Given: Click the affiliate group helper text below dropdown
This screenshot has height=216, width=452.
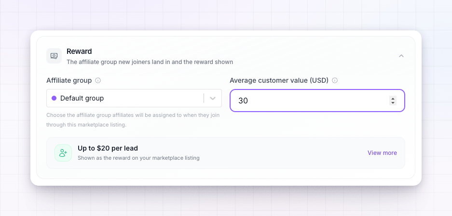Looking at the screenshot, I should [133, 120].
